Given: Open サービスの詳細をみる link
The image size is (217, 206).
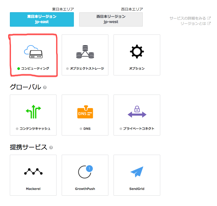Looking at the screenshot, I should pos(188,18).
